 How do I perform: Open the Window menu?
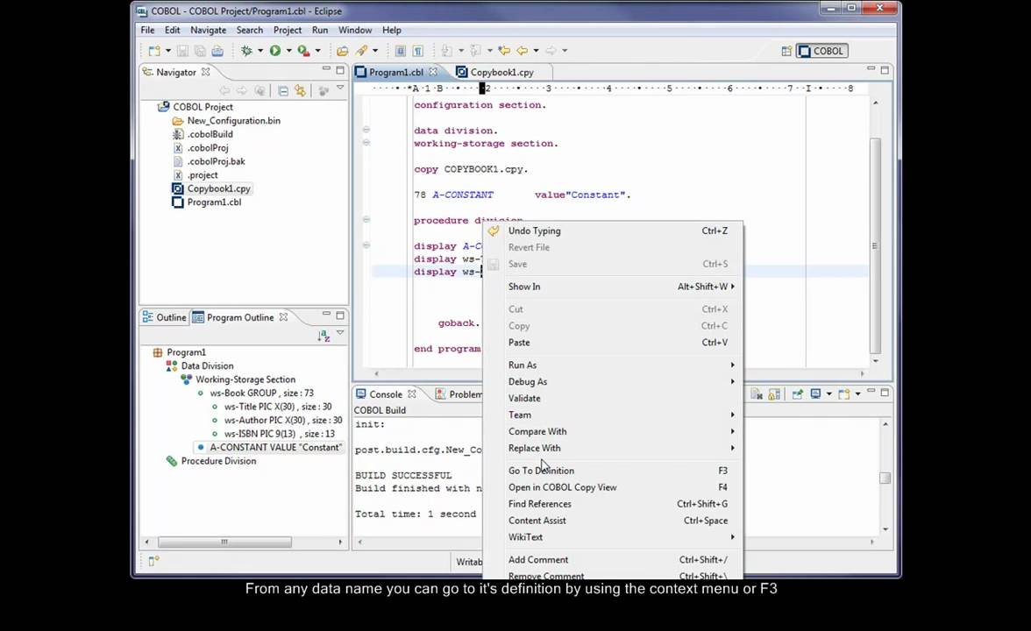coord(355,30)
